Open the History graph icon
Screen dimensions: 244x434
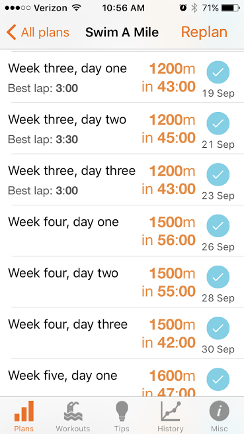pos(171,411)
